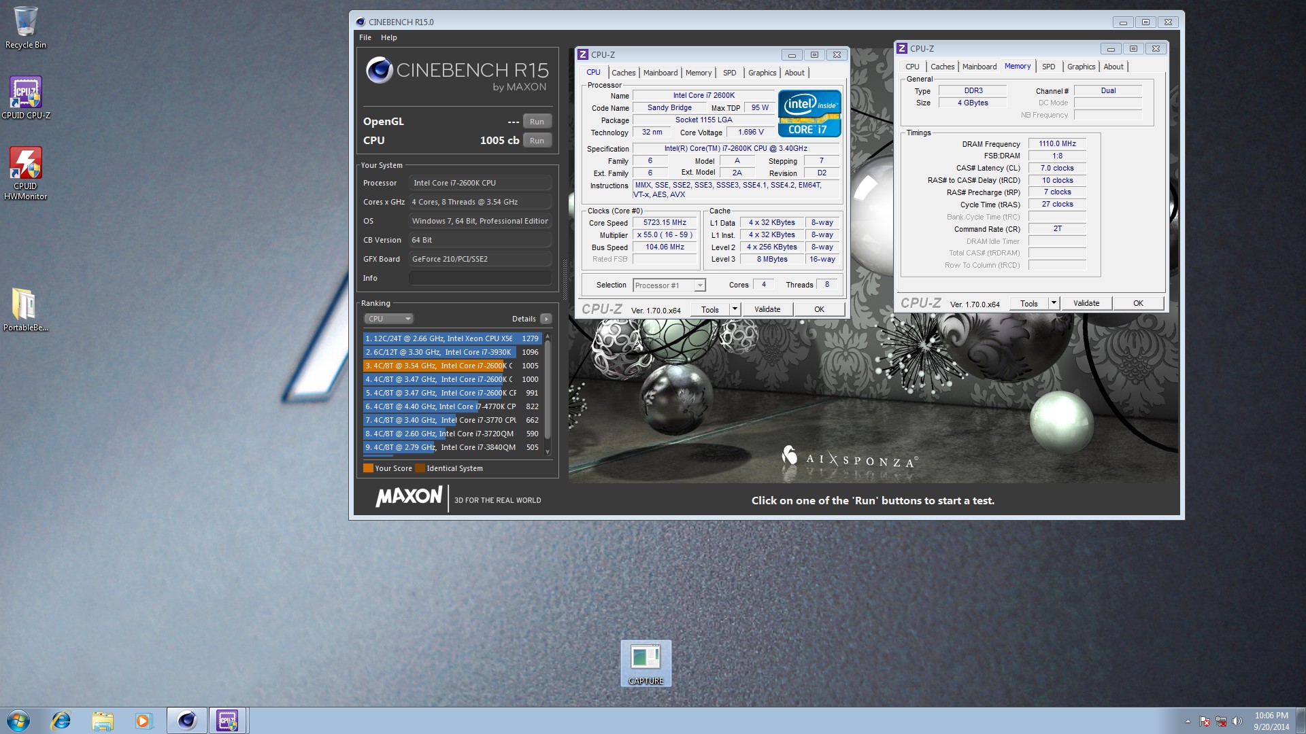Viewport: 1306px width, 734px height.
Task: Click the Info input field
Action: click(480, 278)
